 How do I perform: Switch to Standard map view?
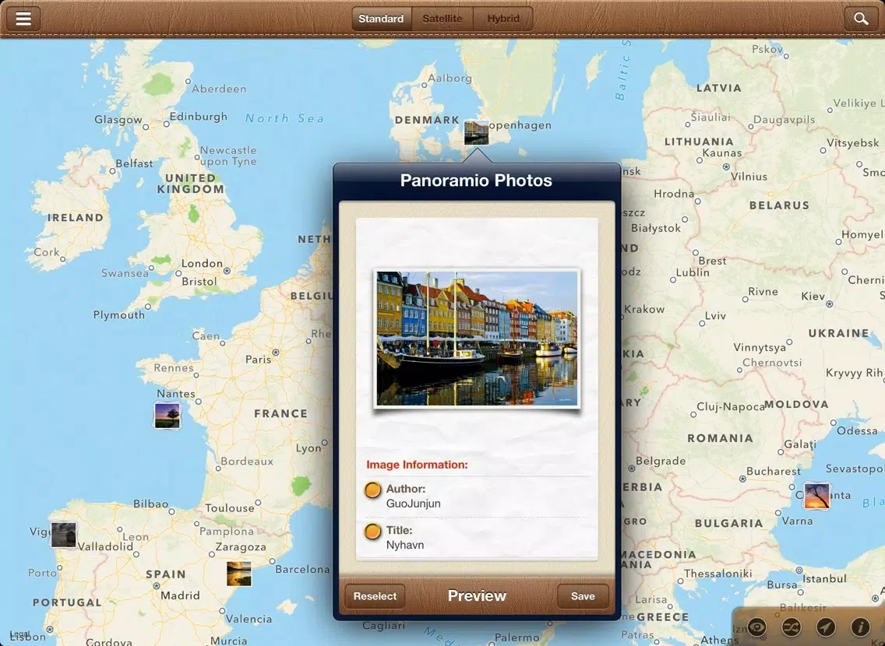pos(381,19)
